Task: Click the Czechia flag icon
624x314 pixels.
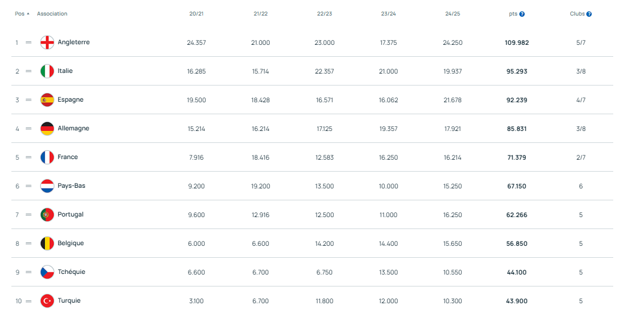Action: [47, 272]
